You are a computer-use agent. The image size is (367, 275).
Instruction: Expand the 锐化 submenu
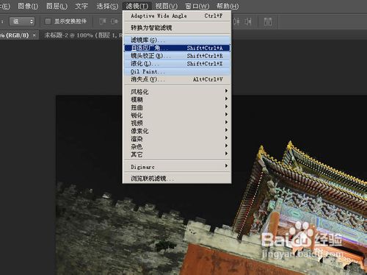coord(177,115)
